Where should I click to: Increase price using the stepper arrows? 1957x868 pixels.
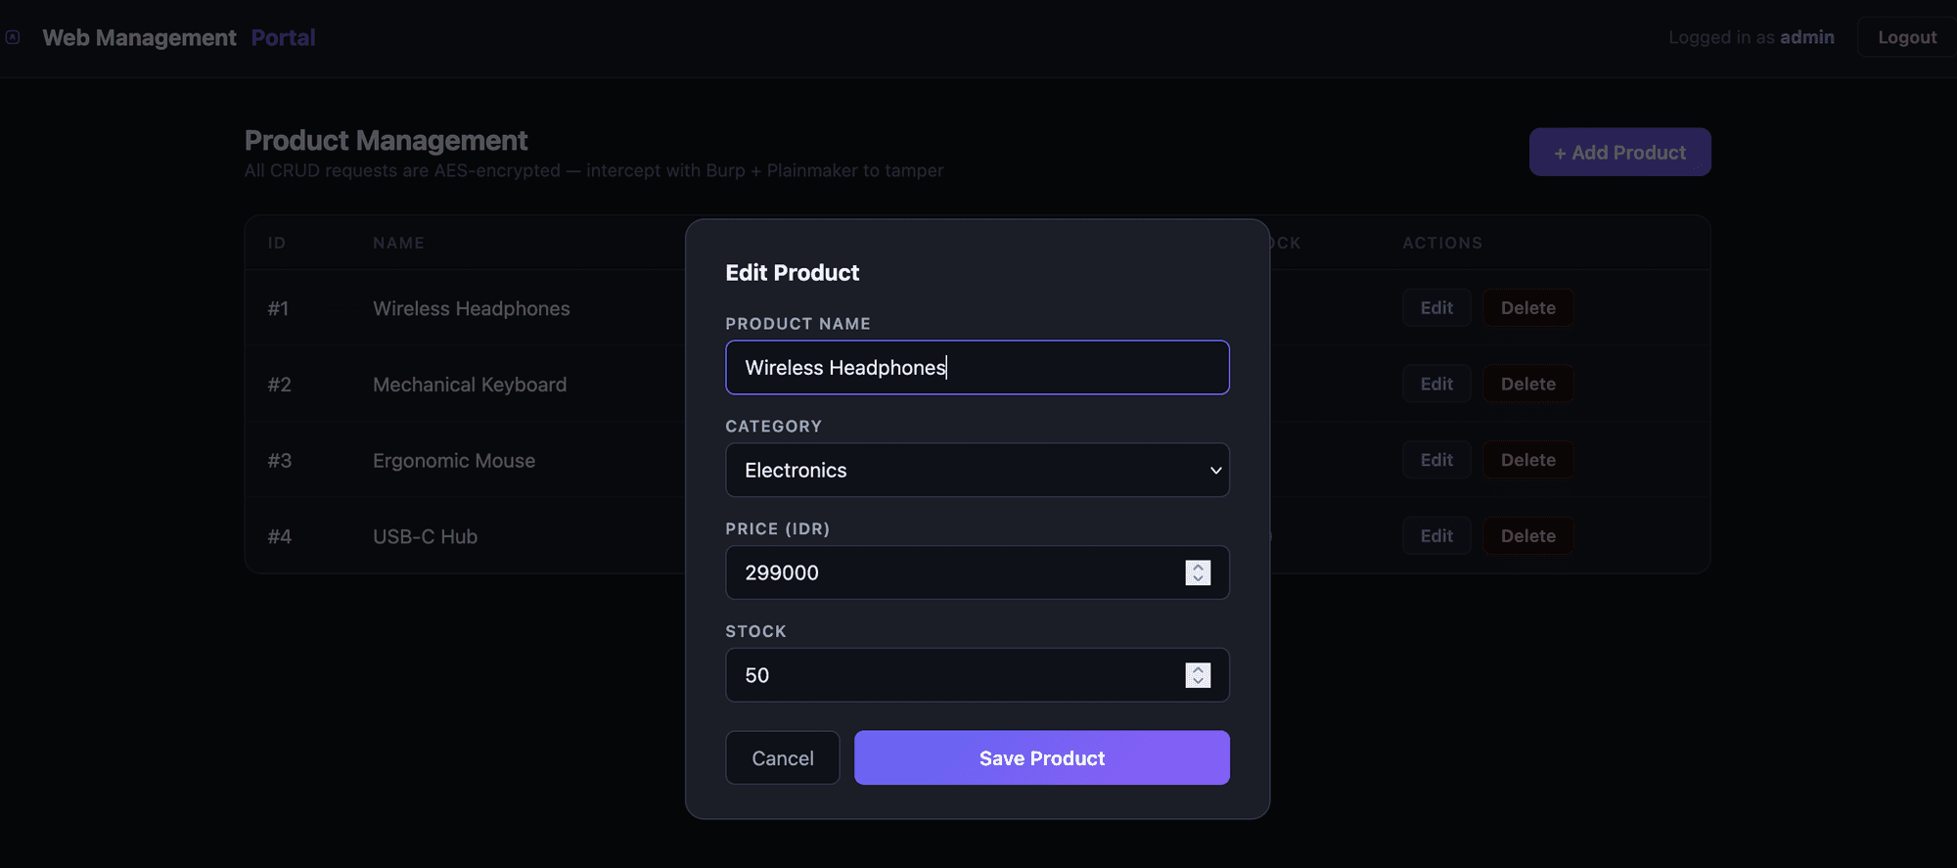point(1198,567)
